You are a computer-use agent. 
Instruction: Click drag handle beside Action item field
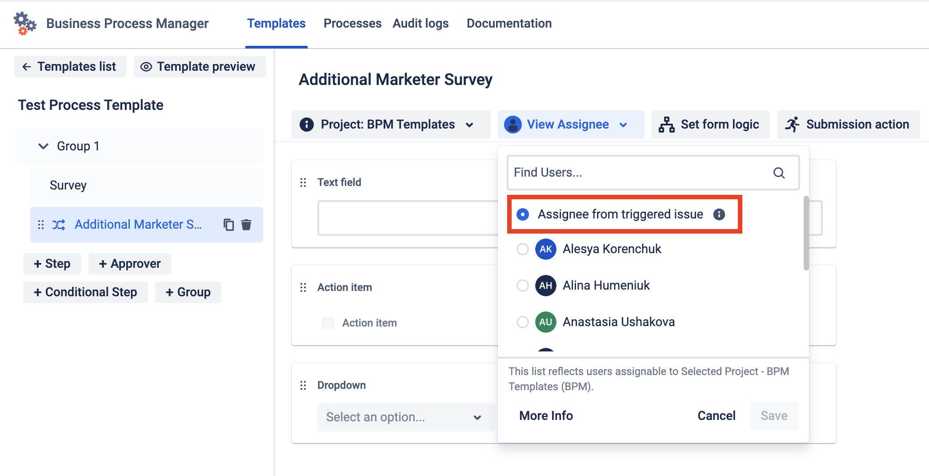pyautogui.click(x=303, y=287)
